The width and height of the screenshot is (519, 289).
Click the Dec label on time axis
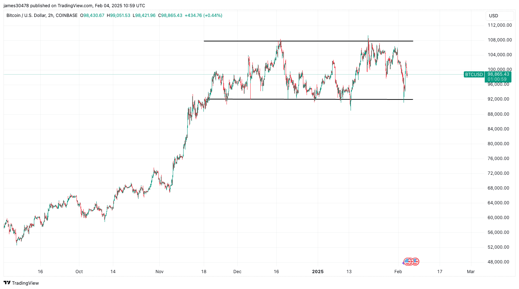click(238, 272)
